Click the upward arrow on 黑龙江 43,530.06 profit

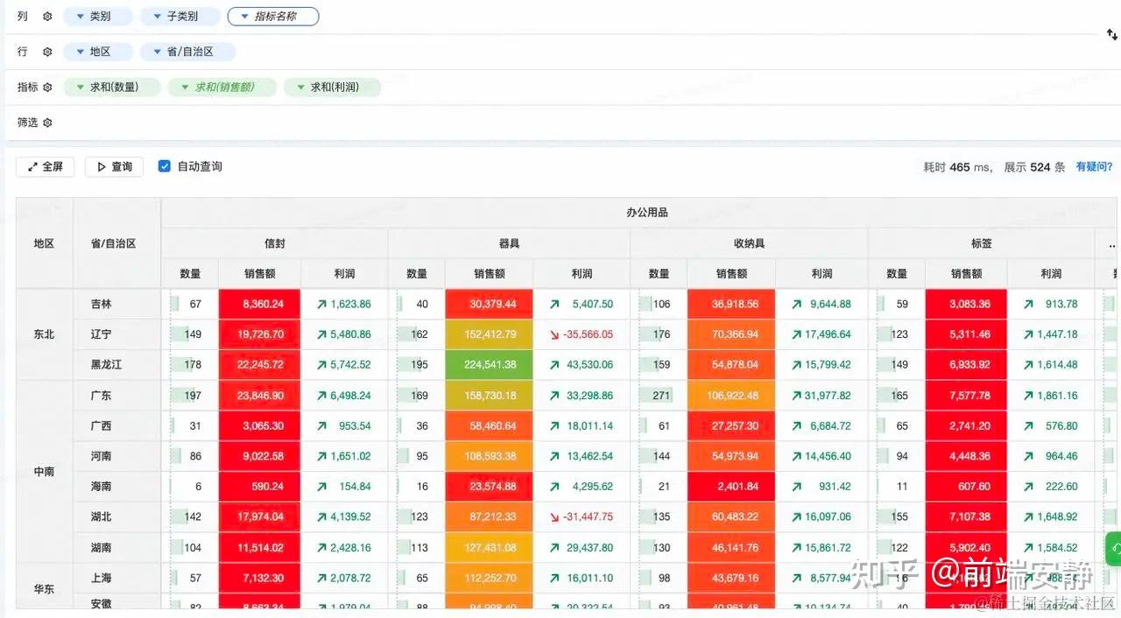[x=555, y=364]
